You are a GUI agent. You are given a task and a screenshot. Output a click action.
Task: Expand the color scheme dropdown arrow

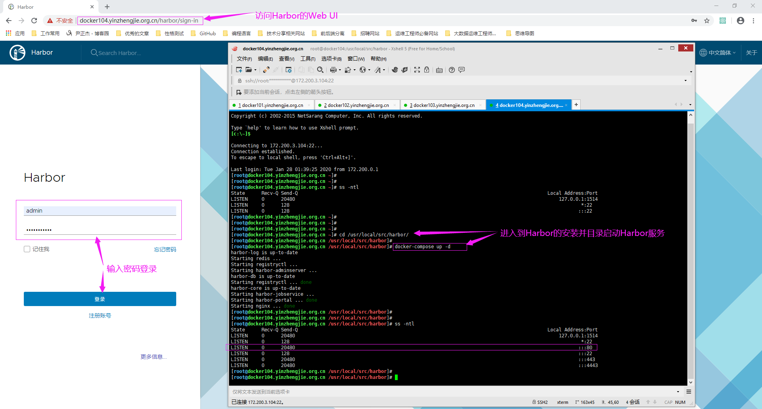[x=354, y=70]
